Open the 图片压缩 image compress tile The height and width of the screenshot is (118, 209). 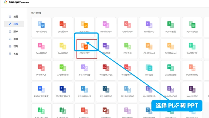pyautogui.click(x=106, y=49)
